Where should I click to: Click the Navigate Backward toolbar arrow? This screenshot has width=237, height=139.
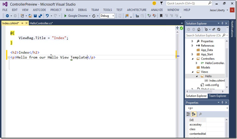pos(7,16)
